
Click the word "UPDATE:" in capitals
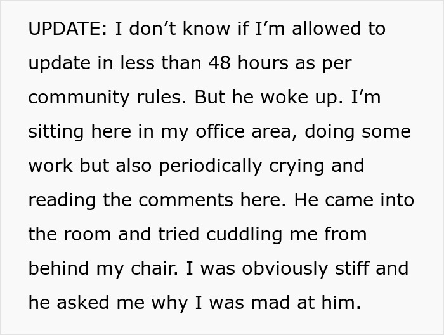68,29
